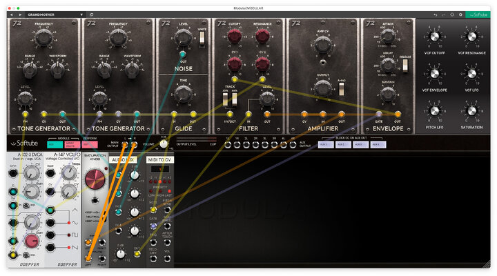The width and height of the screenshot is (497, 276).
Task: Click the green Softube logo button
Action: 478,14
